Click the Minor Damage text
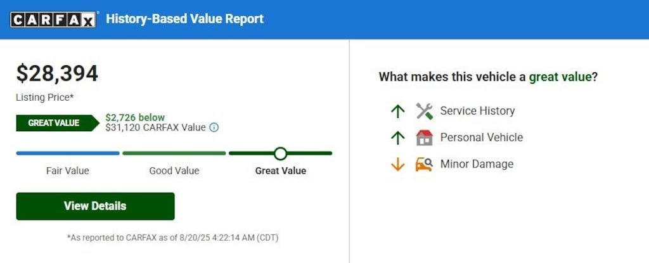 477,164
